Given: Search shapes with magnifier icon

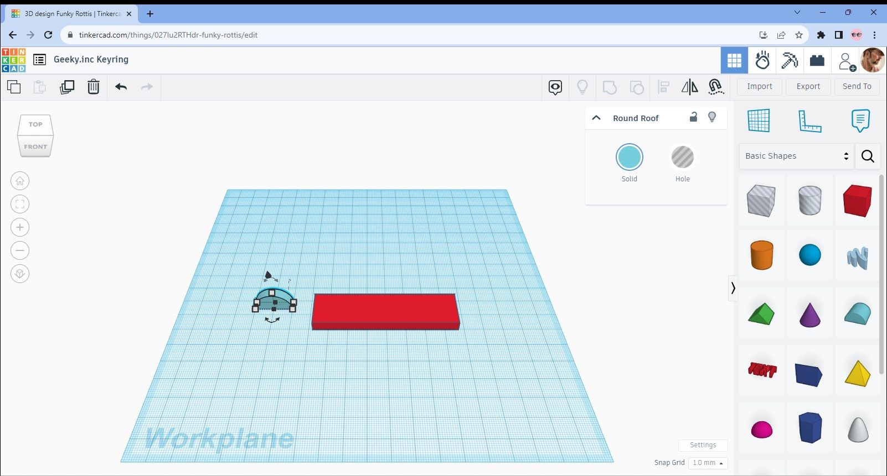Looking at the screenshot, I should (x=868, y=156).
